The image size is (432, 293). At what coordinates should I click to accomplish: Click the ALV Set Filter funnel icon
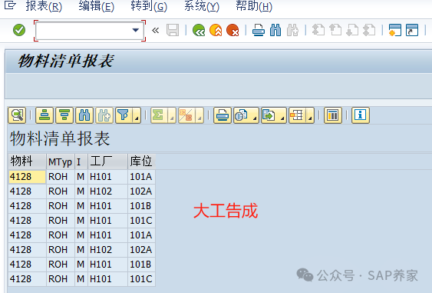click(x=124, y=115)
